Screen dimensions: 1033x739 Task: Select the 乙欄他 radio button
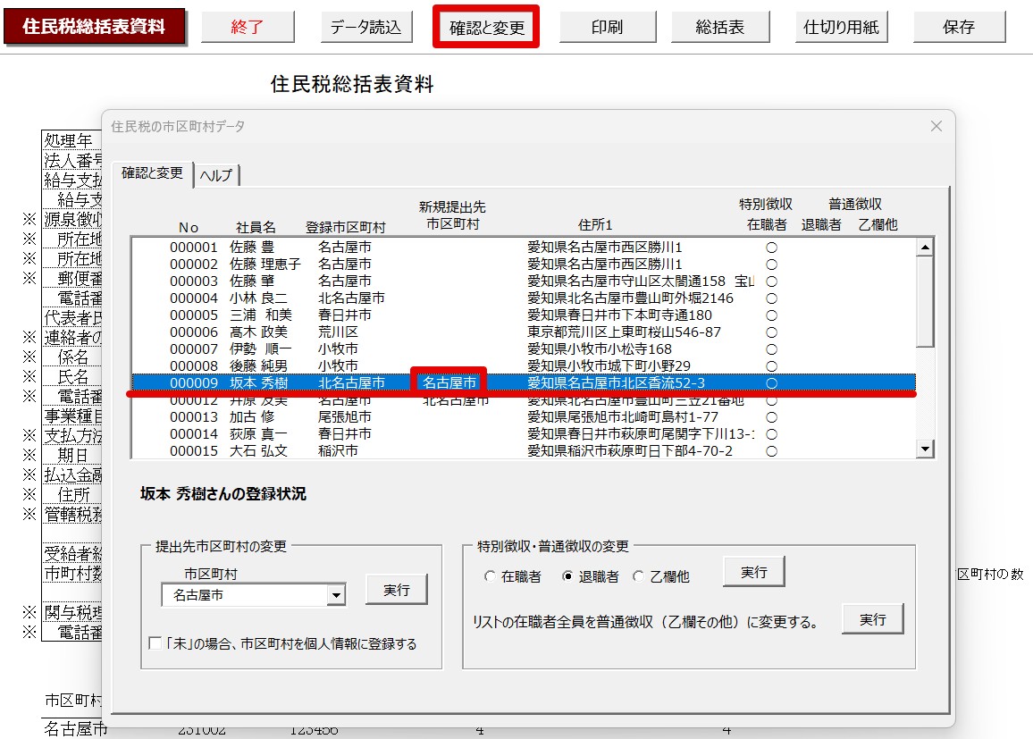[x=638, y=577]
